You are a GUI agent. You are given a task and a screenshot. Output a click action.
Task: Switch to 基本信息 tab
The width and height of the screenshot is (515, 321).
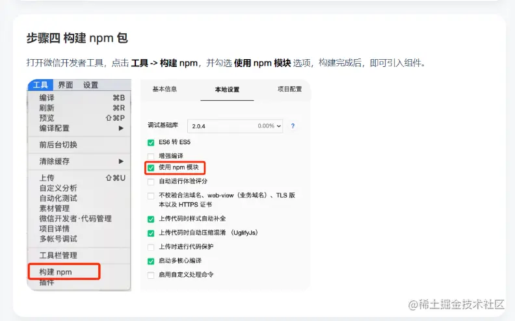[x=165, y=89]
